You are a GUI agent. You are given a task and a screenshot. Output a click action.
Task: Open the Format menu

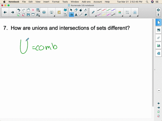[x=56, y=2]
